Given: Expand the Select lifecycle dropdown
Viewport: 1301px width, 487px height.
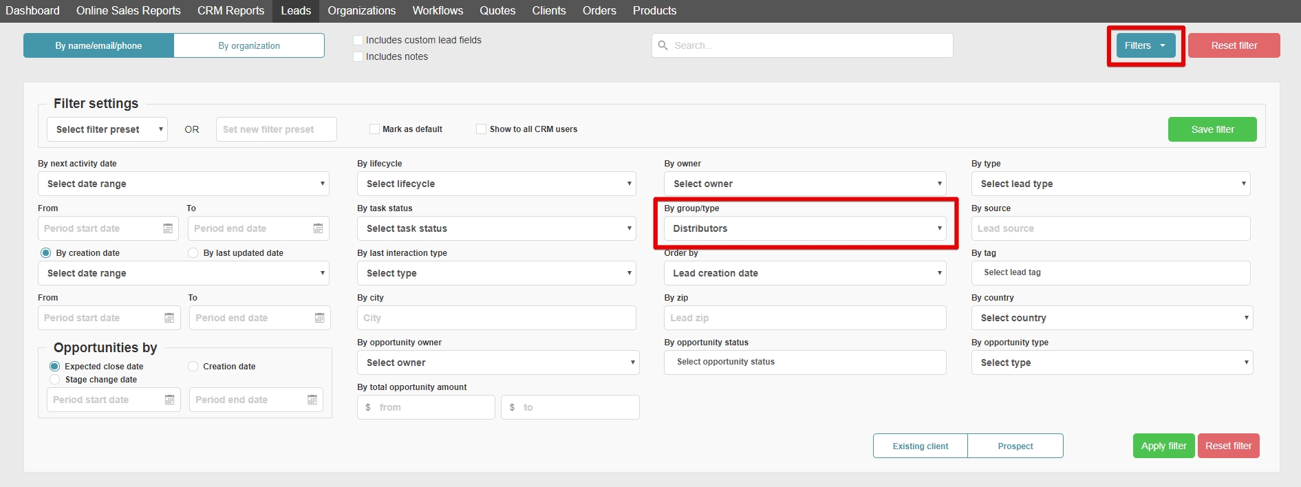Looking at the screenshot, I should pyautogui.click(x=496, y=184).
